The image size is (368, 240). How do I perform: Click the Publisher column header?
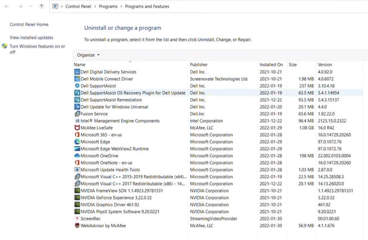pos(198,64)
